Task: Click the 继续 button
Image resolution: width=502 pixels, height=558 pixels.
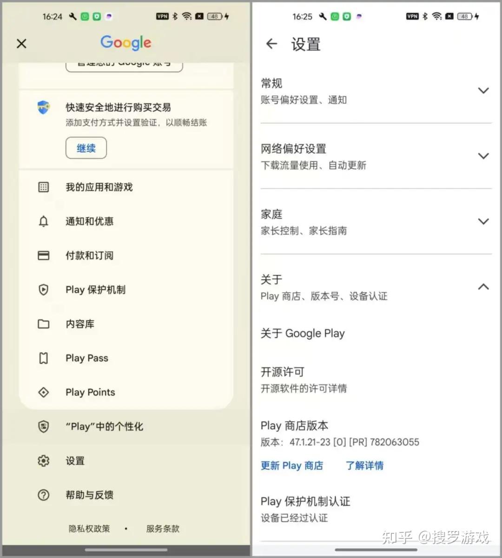Action: (x=86, y=148)
